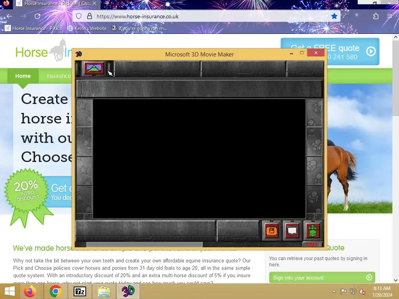Click the 3D Movie Maker title bar icon
This screenshot has width=399, height=299.
click(x=79, y=54)
